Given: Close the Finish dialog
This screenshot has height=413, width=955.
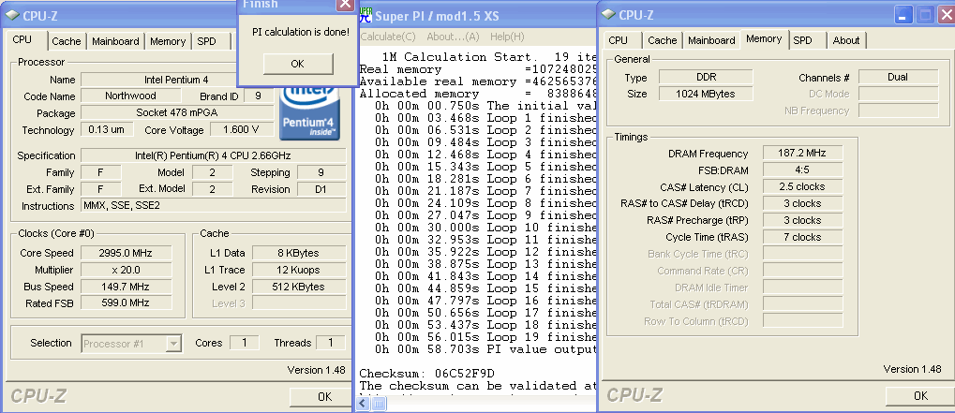Looking at the screenshot, I should click(345, 5).
